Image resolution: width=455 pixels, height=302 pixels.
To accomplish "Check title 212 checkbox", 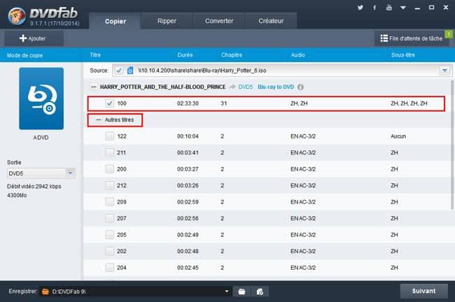I will tap(109, 185).
